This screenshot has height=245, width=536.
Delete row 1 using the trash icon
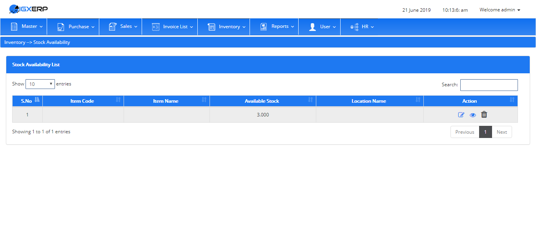click(x=484, y=114)
